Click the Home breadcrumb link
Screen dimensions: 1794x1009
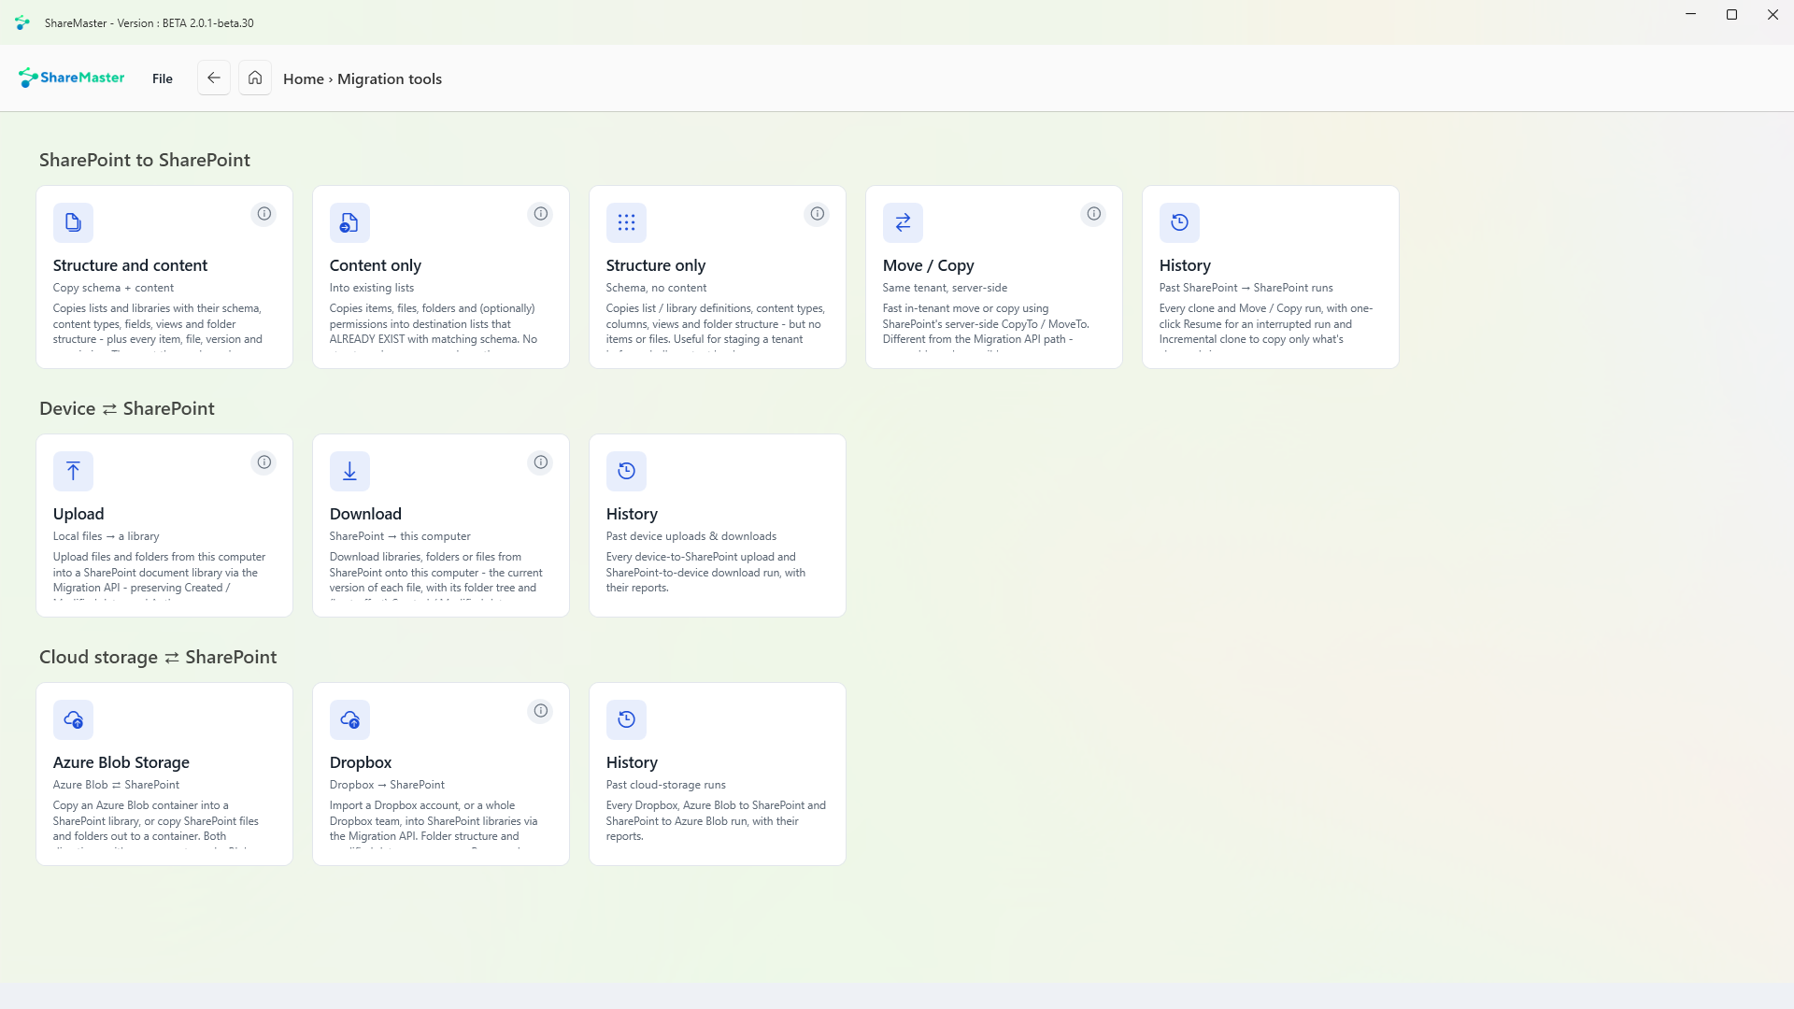pos(304,79)
